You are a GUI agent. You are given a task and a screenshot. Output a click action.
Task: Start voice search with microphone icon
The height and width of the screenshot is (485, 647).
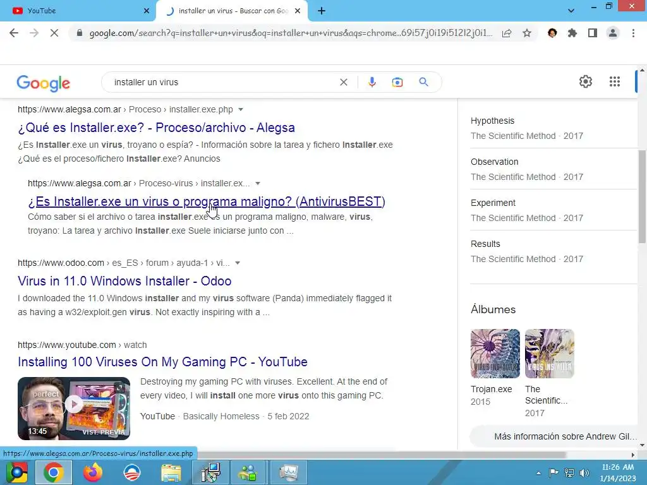coord(372,82)
